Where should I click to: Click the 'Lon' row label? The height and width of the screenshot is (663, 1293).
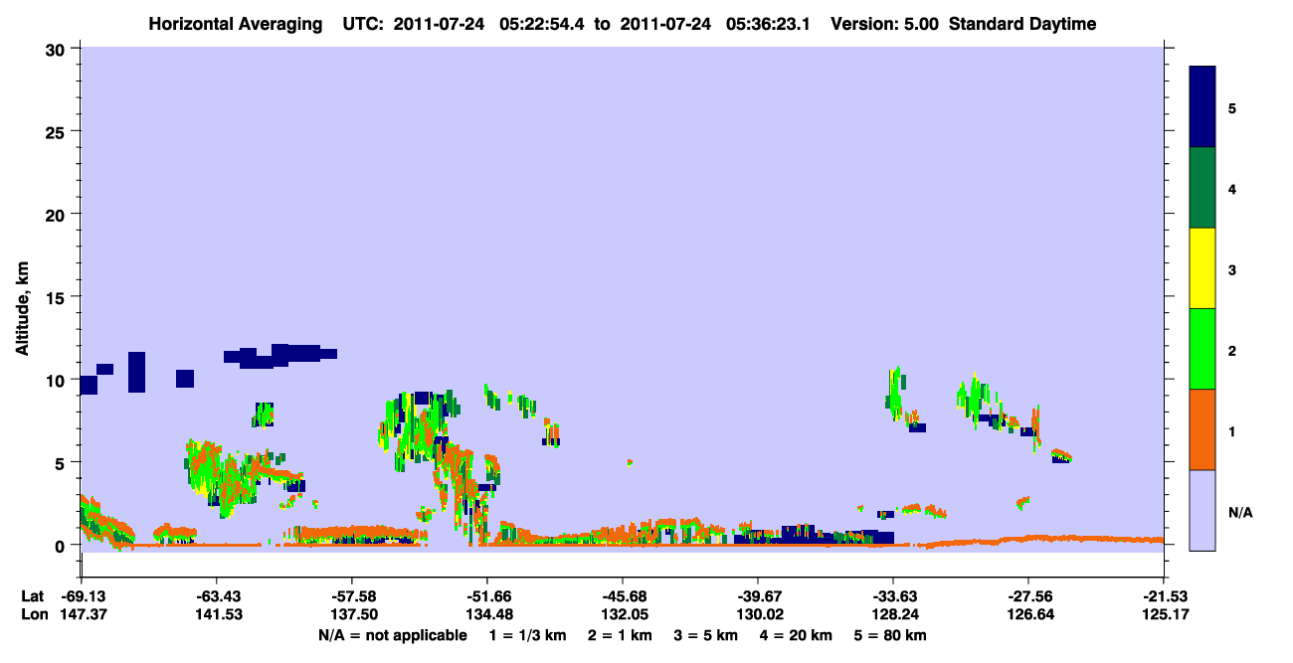33,615
